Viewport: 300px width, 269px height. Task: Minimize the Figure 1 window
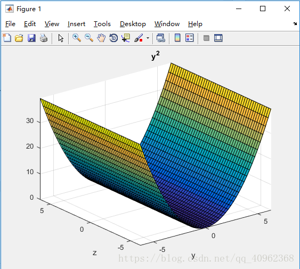(239, 9)
